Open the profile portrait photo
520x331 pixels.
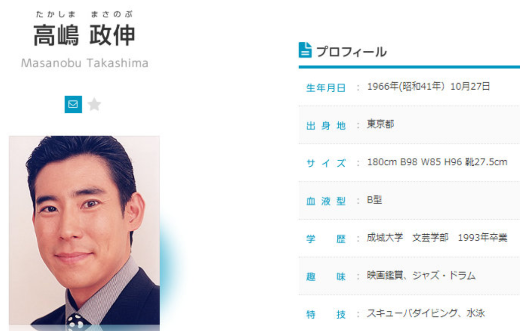84,230
